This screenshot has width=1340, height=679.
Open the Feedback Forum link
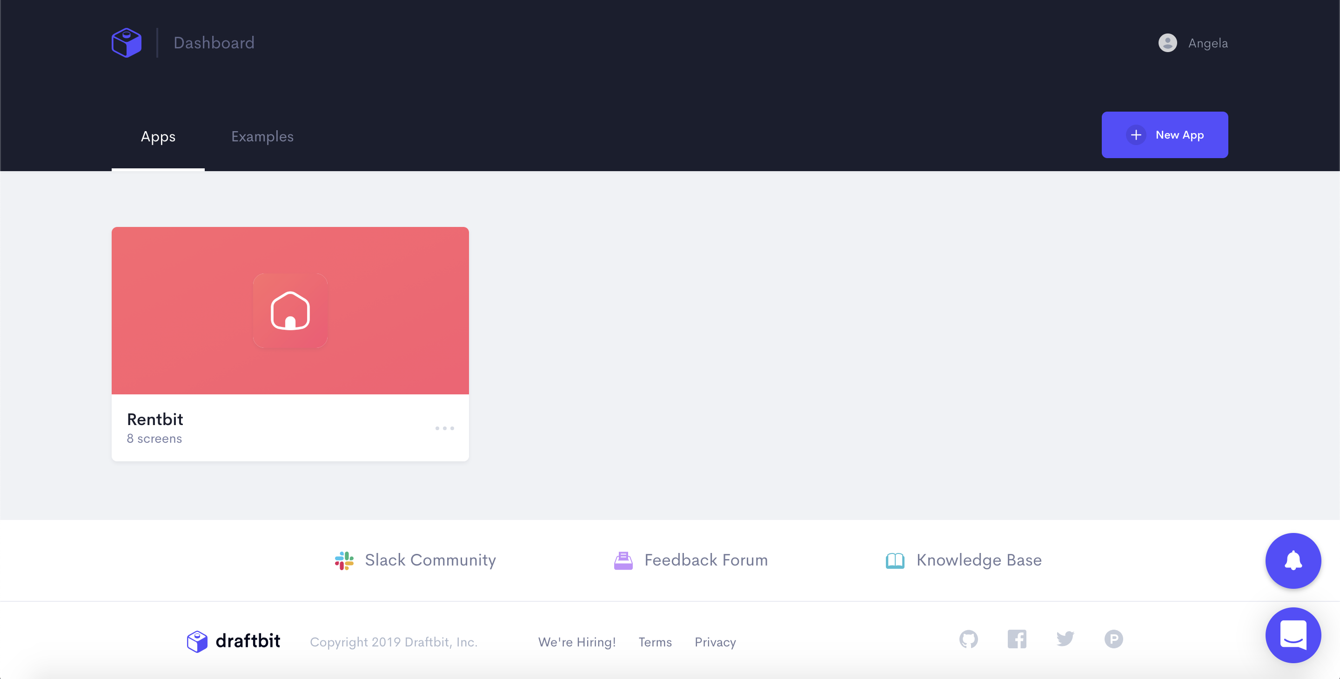[x=705, y=560]
